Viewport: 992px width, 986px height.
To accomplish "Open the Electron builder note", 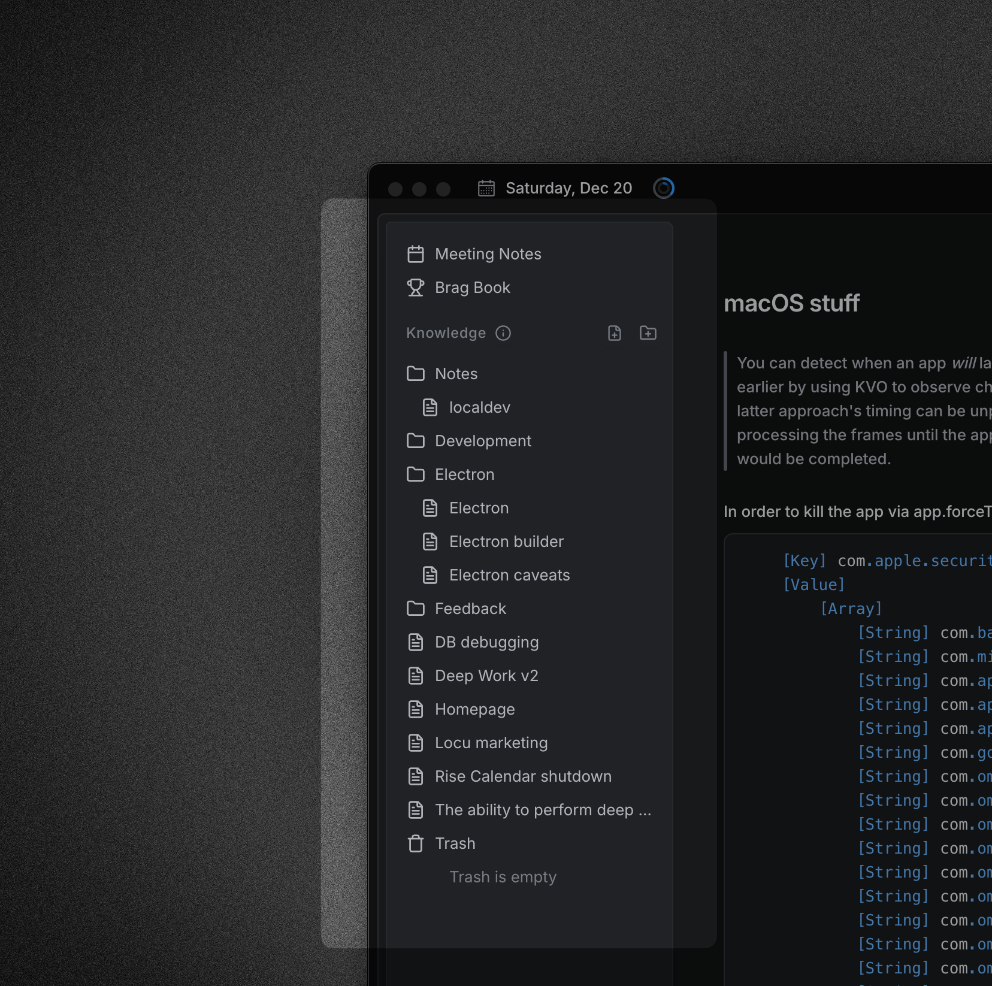I will (506, 542).
